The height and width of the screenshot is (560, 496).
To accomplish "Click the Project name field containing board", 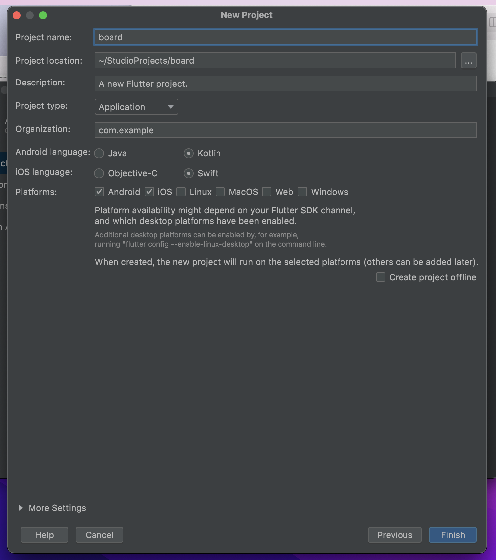I will click(x=285, y=37).
